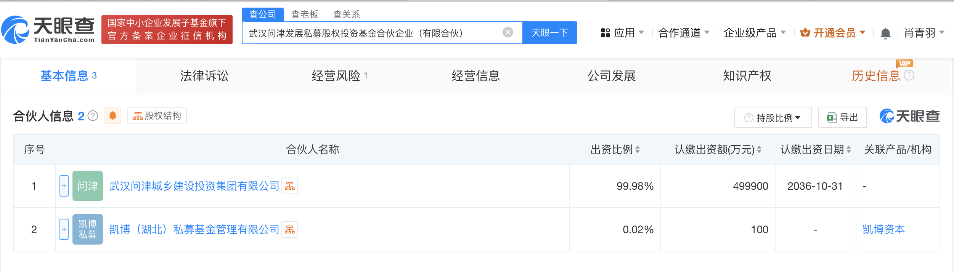Open the 开通会员 dropdown
Screen dimensions: 954x272
click(x=833, y=33)
